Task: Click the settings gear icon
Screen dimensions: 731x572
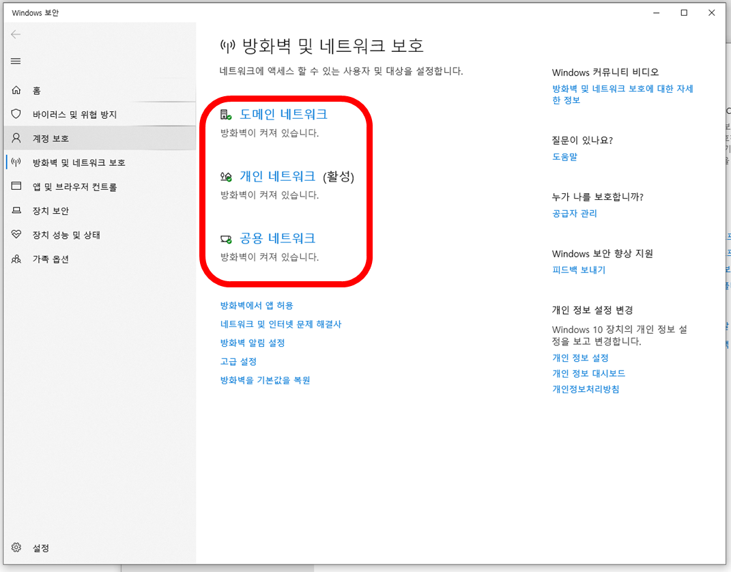Action: (x=16, y=547)
